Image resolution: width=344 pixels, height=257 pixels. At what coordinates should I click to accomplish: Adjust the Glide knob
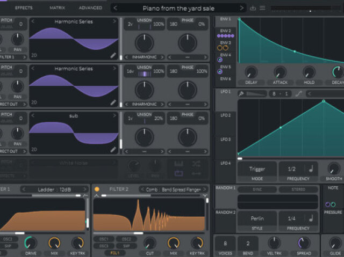pyautogui.click(x=335, y=243)
